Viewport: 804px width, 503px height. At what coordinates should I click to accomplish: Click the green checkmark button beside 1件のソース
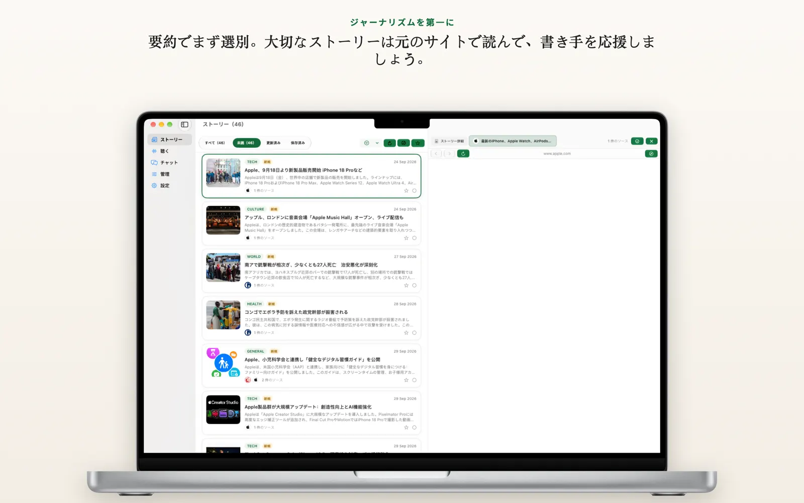(637, 141)
